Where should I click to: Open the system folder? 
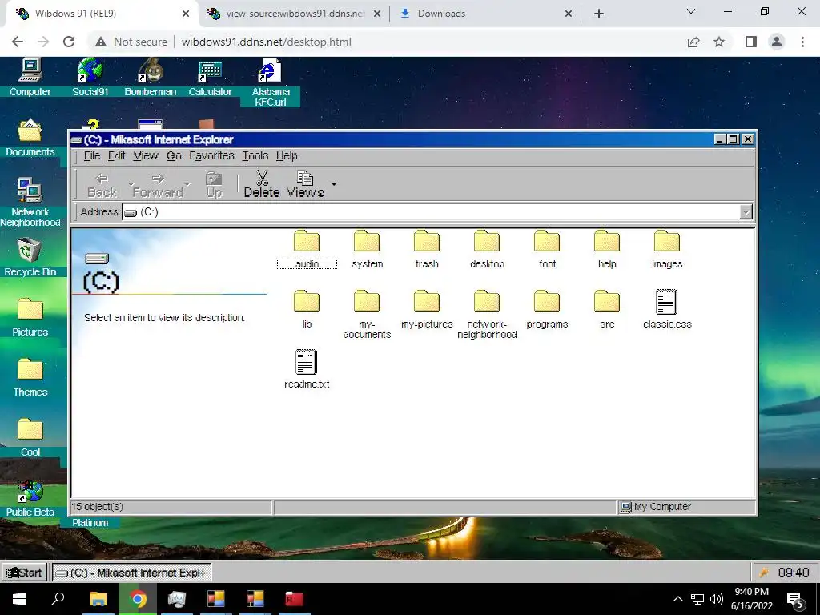point(367,250)
